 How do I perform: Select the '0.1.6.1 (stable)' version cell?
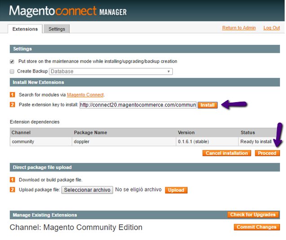(207, 141)
